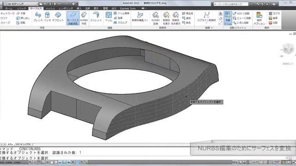Select the フィレット surface fillet tool
The width and height of the screenshot is (296, 166).
96,17
